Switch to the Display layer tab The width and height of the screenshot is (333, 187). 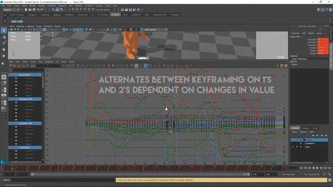295,128
